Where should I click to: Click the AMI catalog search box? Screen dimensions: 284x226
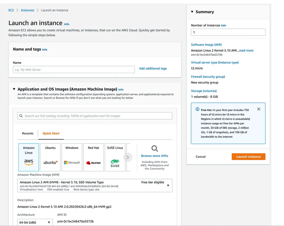click(x=95, y=116)
